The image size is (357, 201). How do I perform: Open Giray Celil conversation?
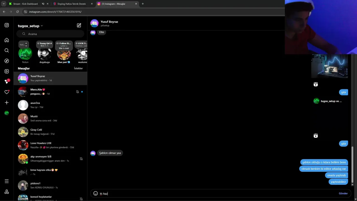[50, 132]
